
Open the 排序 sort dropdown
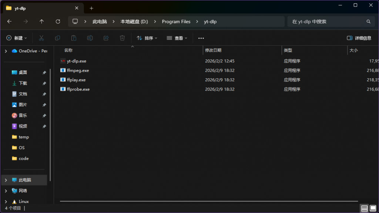point(147,38)
